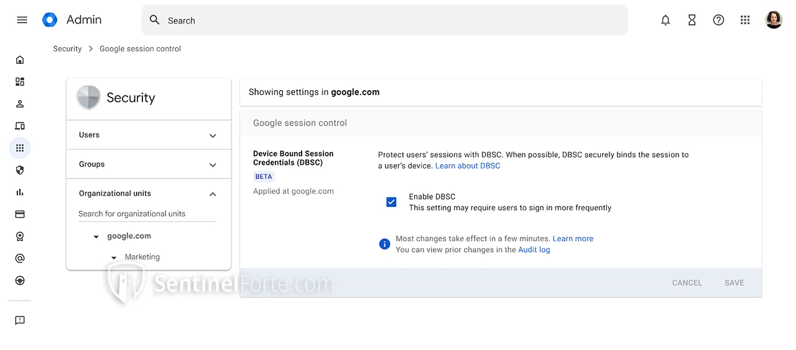Viewport: 796px width, 350px height.
Task: Click the Device Bound Session Credentials heading
Action: [x=294, y=158]
